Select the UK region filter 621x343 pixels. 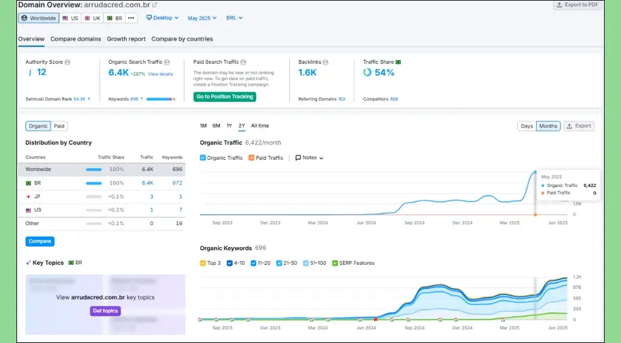92,18
